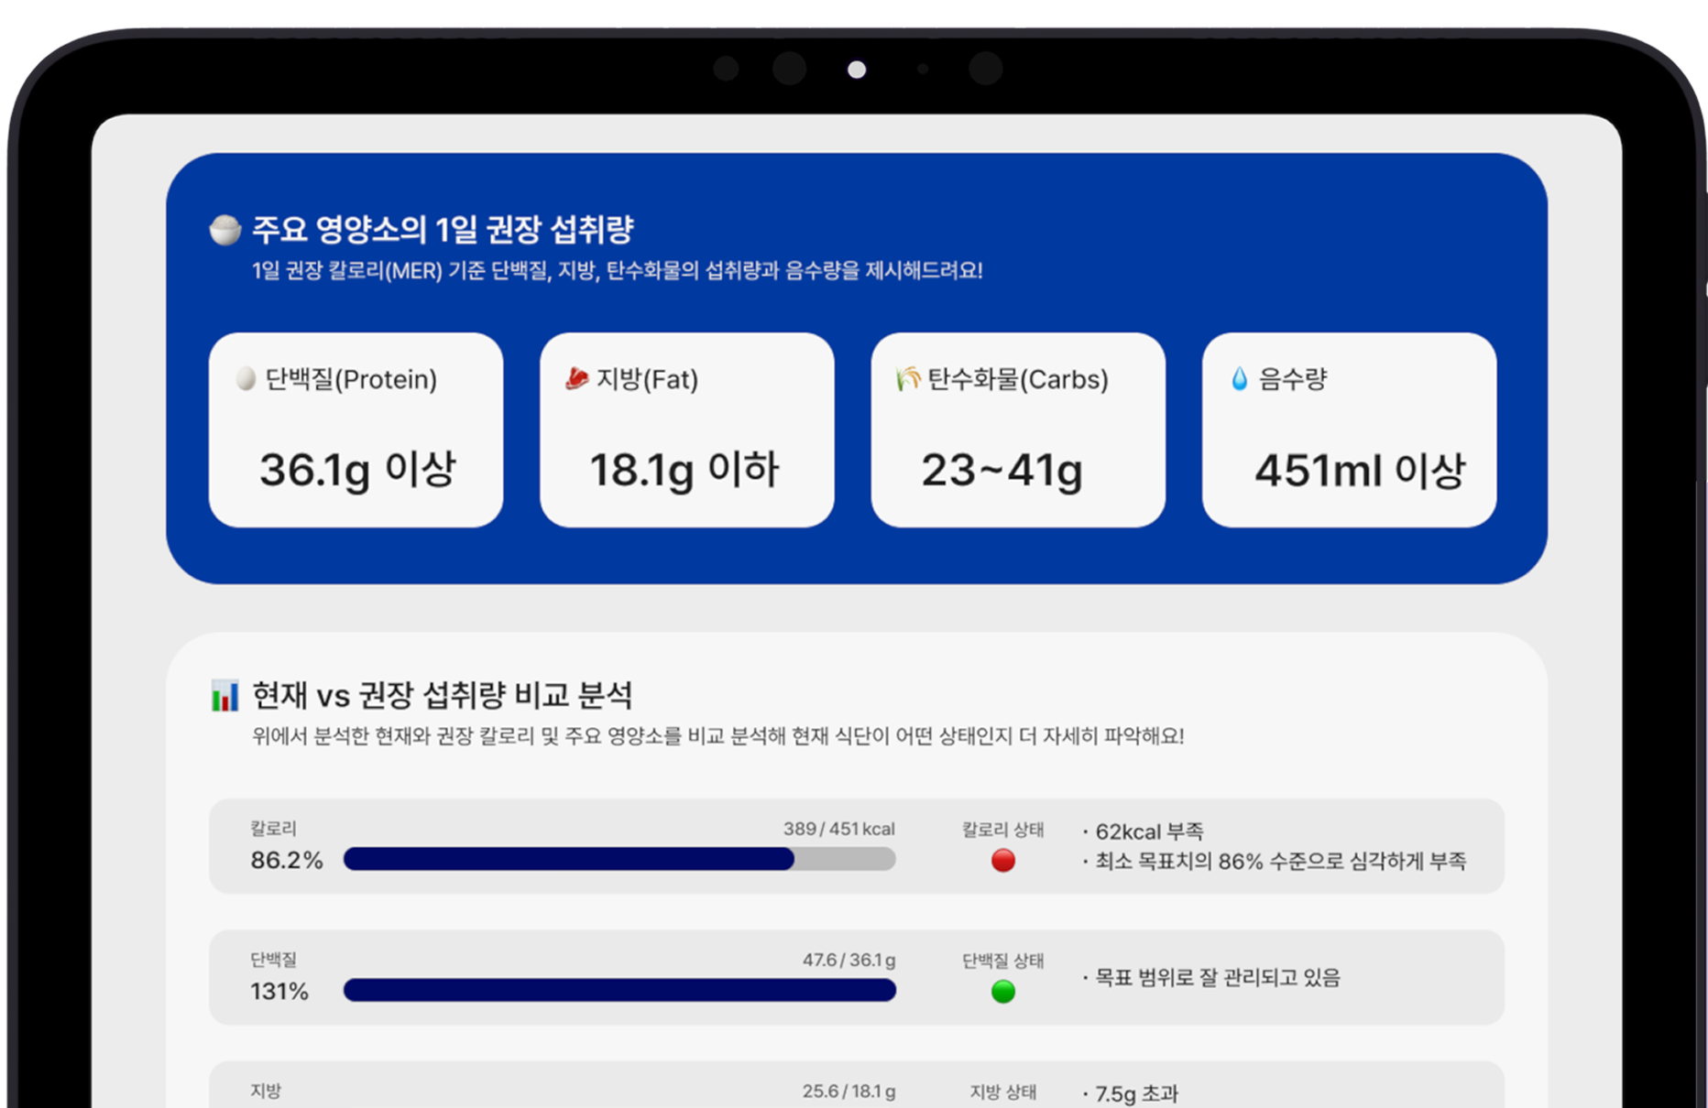Click the calorie progress bar at 86.2%

(x=619, y=859)
